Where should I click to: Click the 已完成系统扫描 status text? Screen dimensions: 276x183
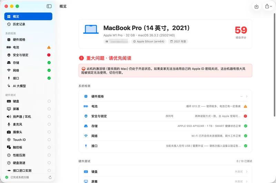pyautogui.click(x=20, y=177)
